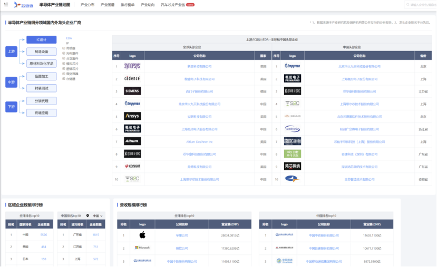
Task: Click the S2C logo in the China table
Action: pyautogui.click(x=293, y=104)
